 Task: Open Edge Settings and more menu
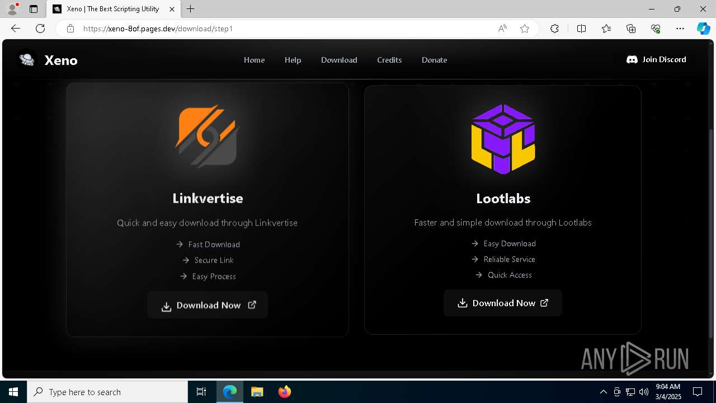pos(680,29)
